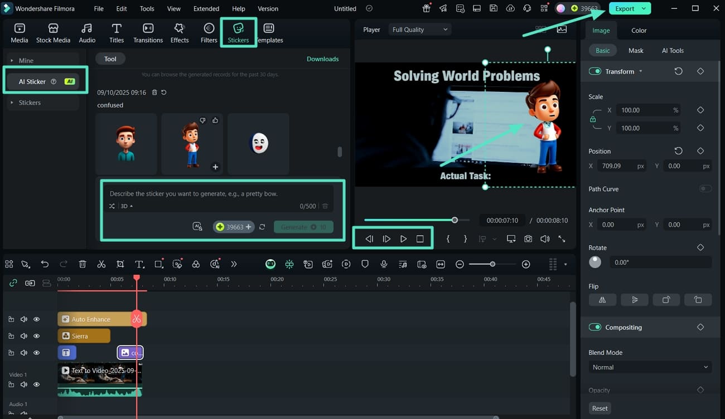Undo the last timeline action
Image resolution: width=725 pixels, height=419 pixels.
coord(45,264)
